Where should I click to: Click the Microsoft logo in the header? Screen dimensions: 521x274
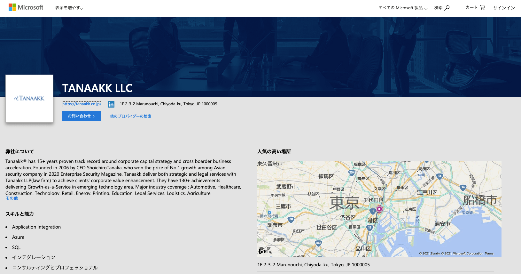[x=26, y=7]
